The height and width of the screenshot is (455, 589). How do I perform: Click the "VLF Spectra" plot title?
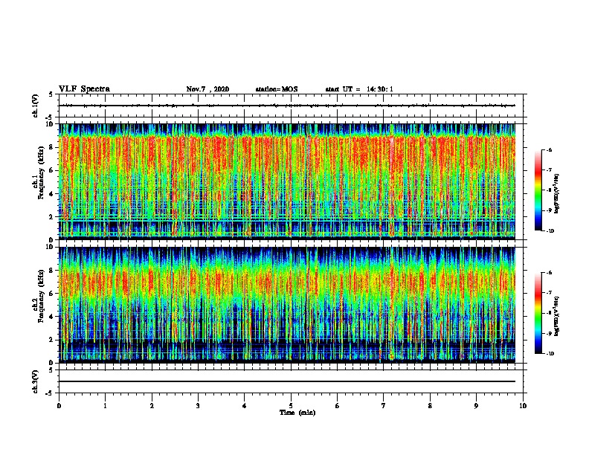[x=84, y=89]
